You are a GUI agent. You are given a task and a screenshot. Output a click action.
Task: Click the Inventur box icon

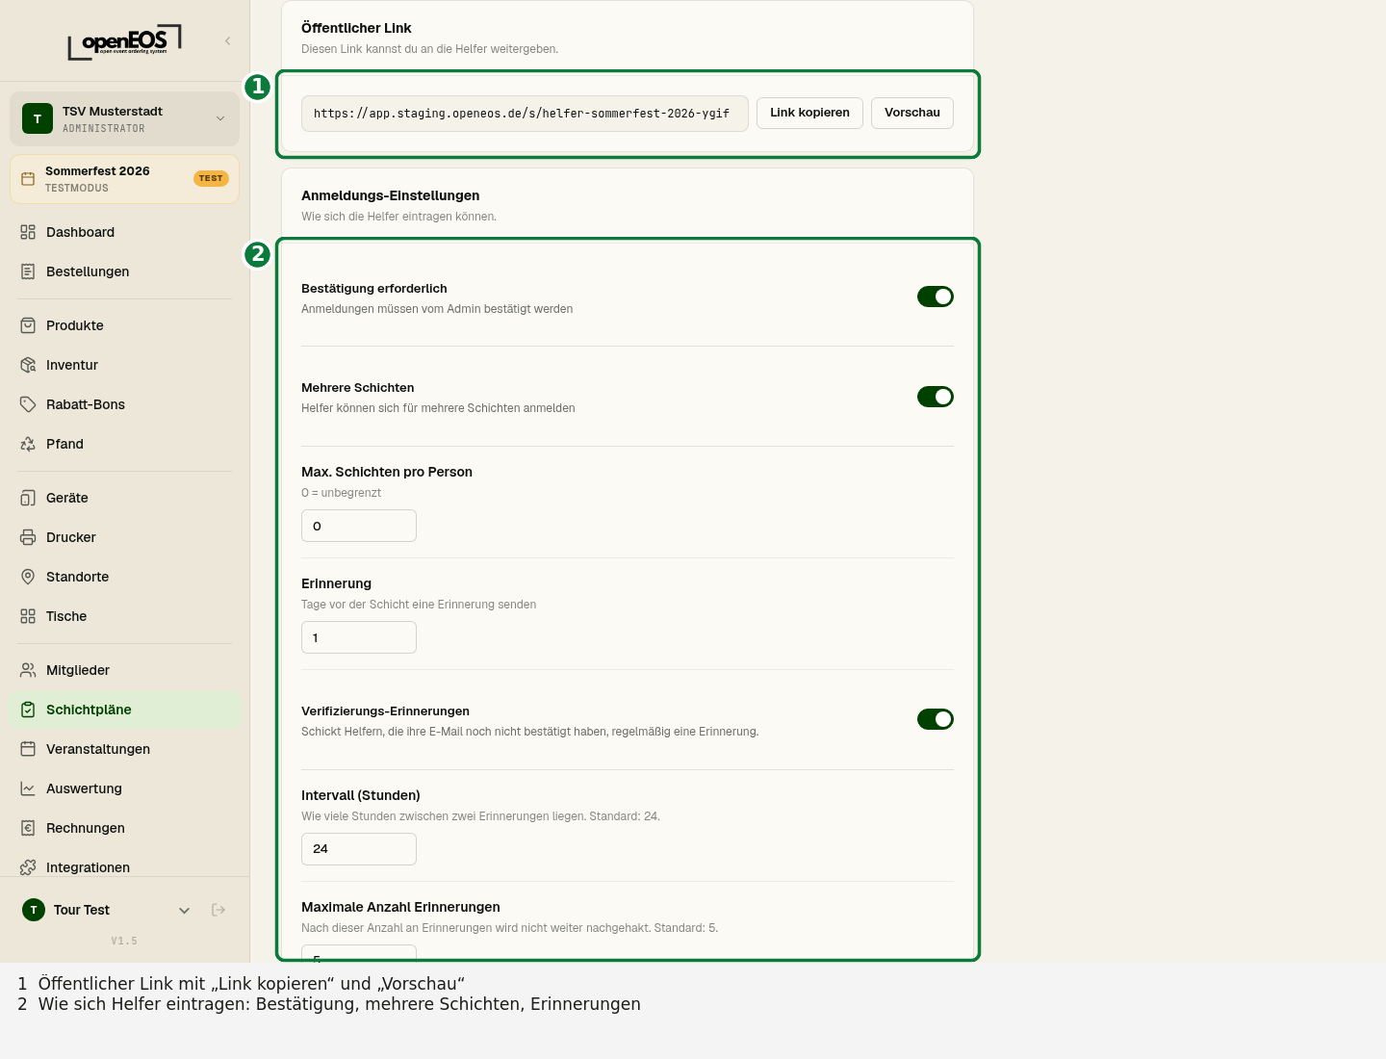[28, 365]
